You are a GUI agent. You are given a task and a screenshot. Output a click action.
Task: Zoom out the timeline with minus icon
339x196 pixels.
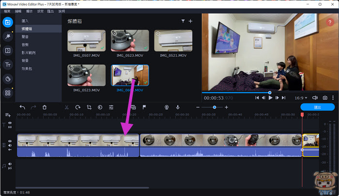(198, 107)
